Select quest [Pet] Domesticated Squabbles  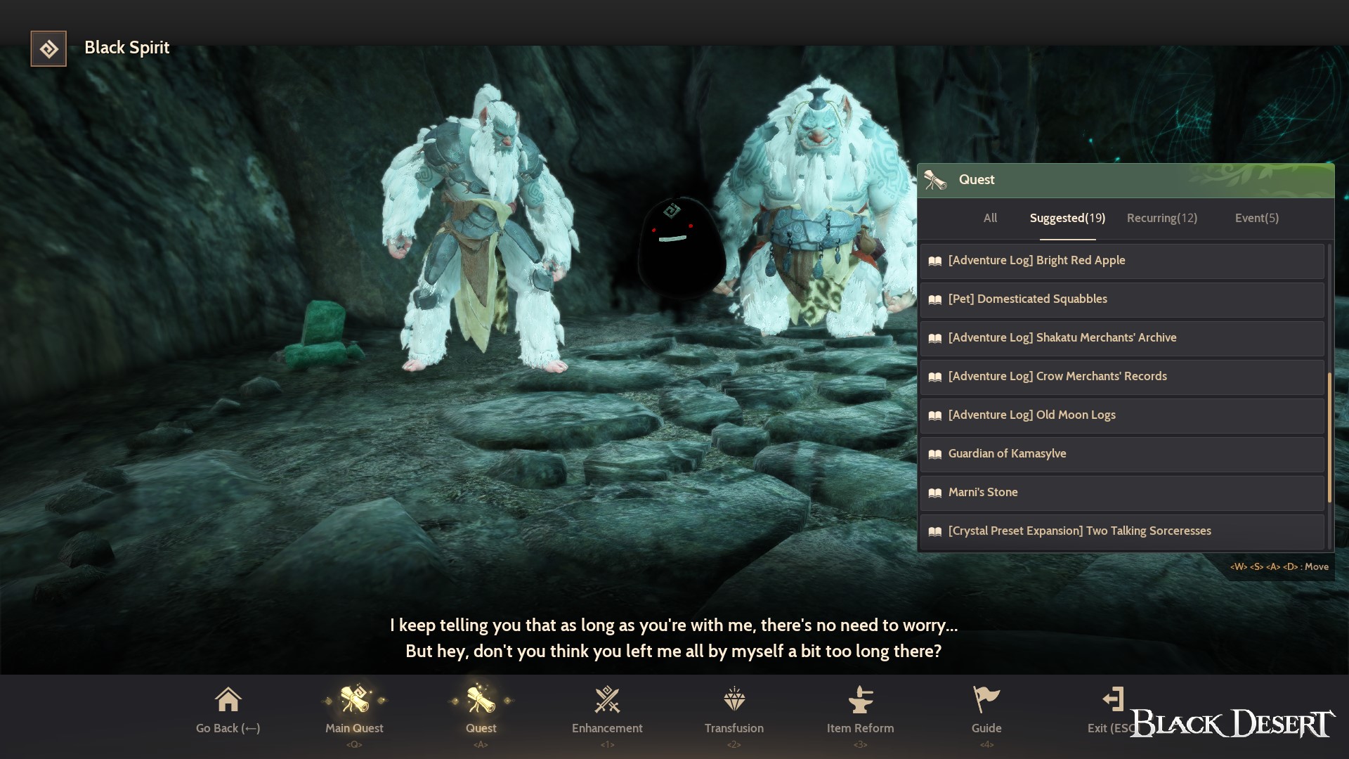[1122, 299]
